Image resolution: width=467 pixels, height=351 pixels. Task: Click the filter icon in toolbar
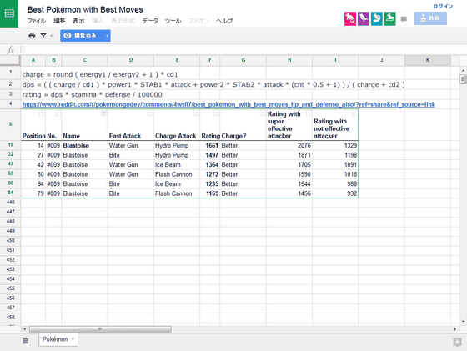click(43, 36)
